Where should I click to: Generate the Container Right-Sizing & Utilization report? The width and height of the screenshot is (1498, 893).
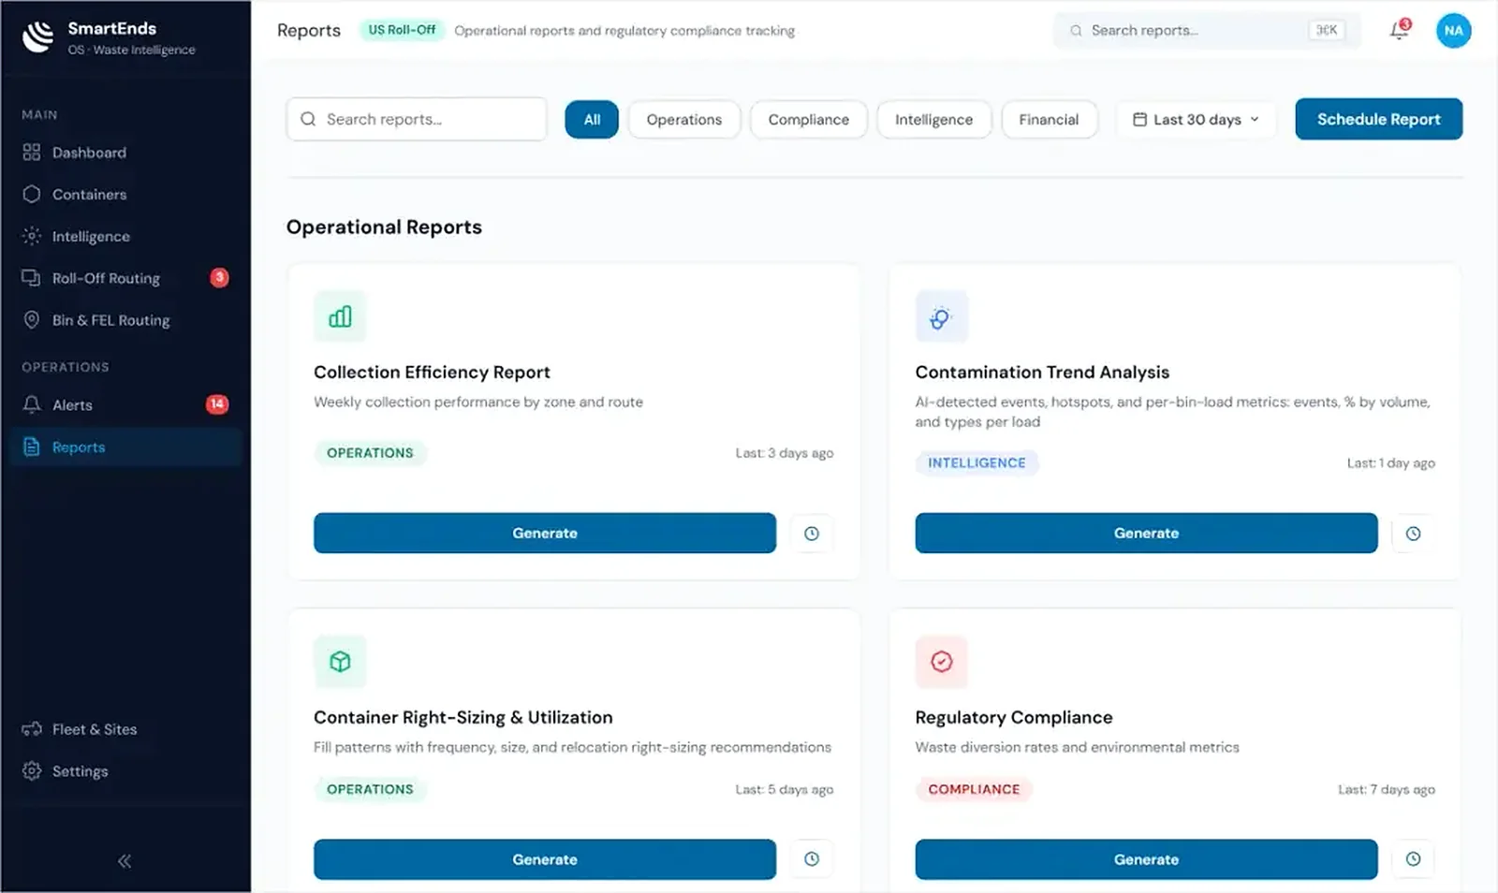click(545, 859)
